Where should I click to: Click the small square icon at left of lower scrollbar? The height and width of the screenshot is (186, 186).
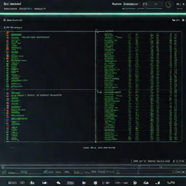pyautogui.click(x=3, y=167)
